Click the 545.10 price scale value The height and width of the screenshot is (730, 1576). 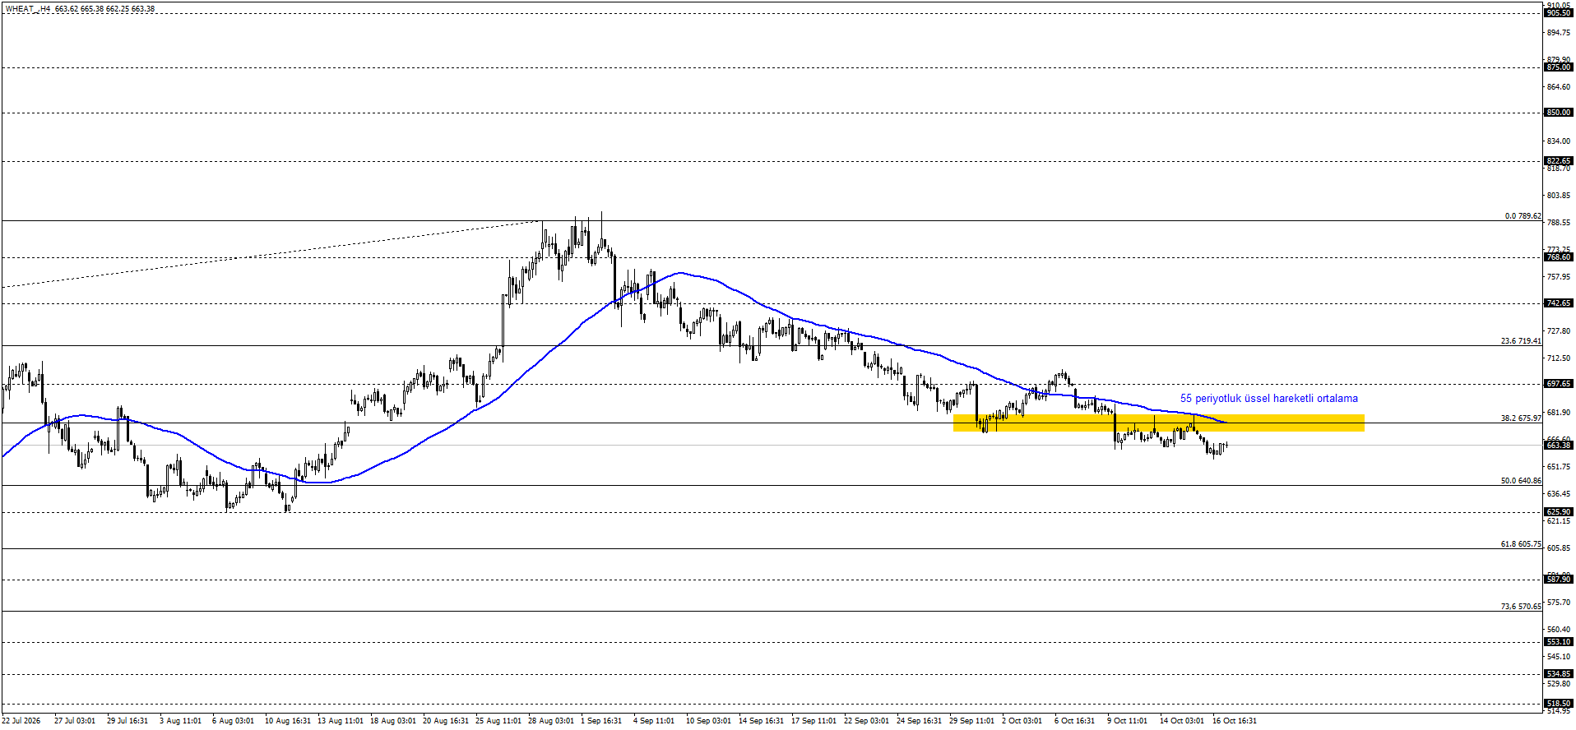1559,657
